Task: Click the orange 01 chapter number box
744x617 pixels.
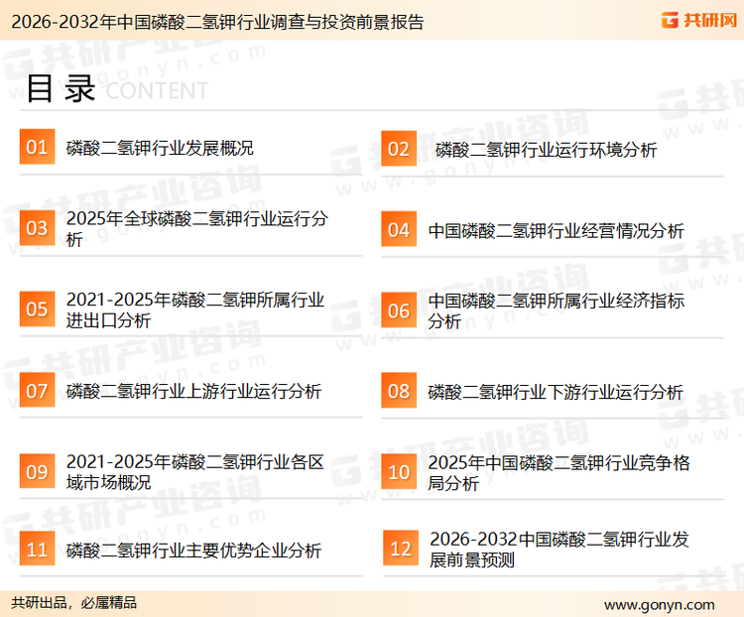Action: tap(37, 147)
